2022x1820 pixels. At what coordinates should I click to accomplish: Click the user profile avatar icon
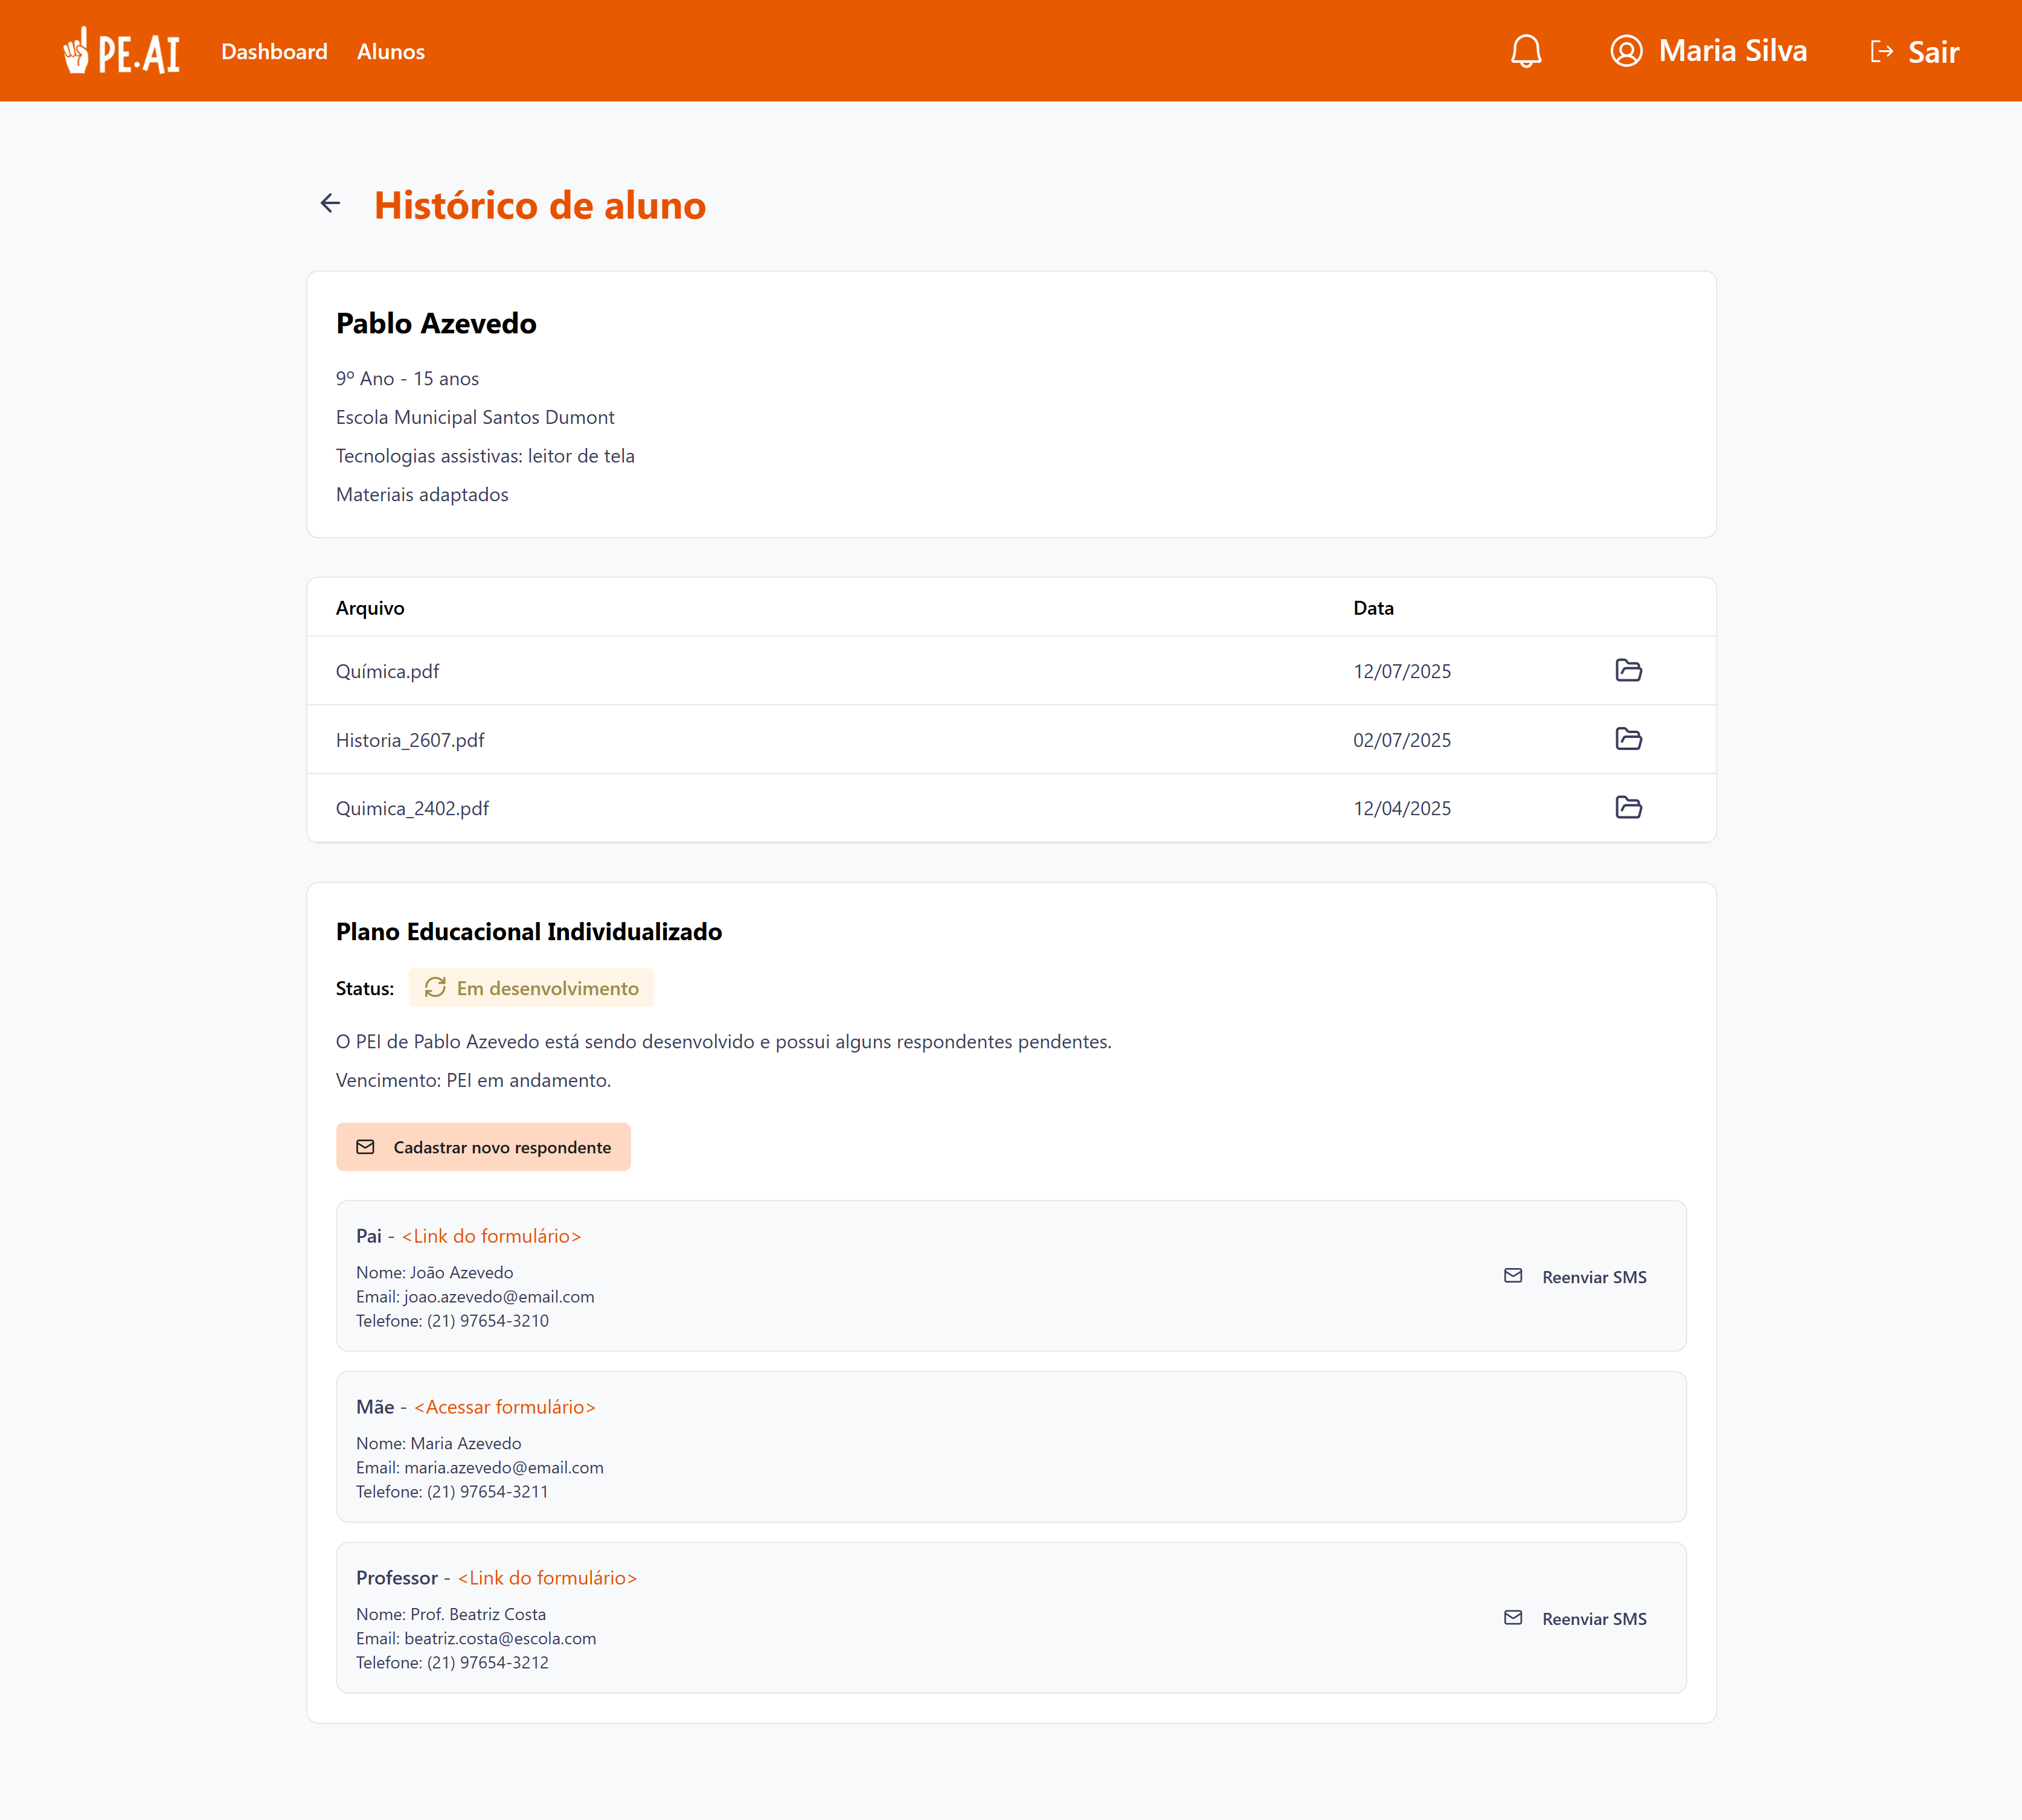coord(1626,51)
